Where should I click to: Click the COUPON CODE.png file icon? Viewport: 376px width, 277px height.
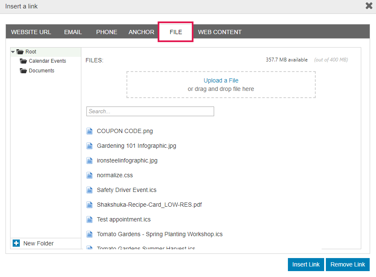coord(89,131)
